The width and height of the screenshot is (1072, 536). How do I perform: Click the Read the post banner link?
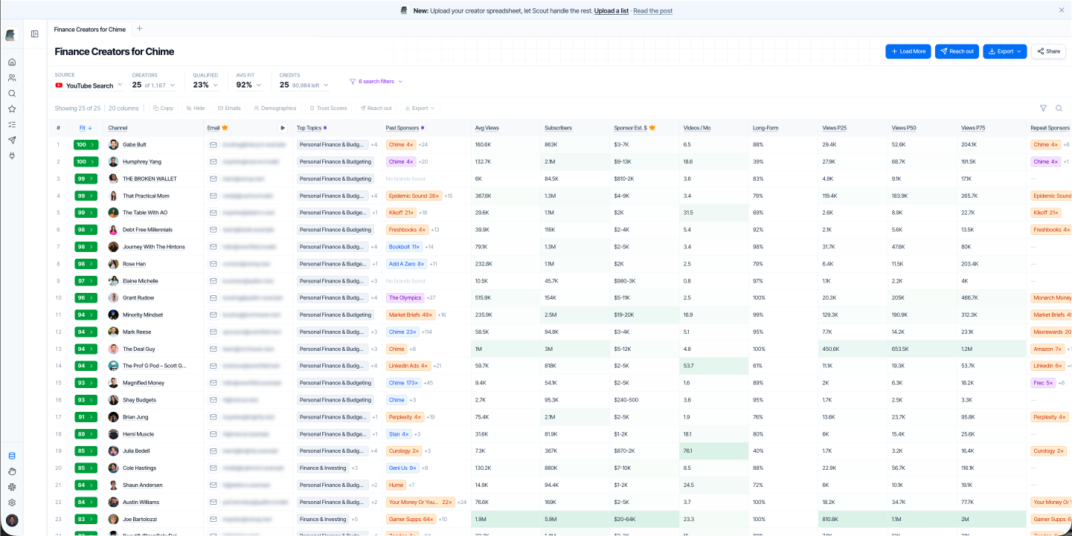[x=653, y=10]
